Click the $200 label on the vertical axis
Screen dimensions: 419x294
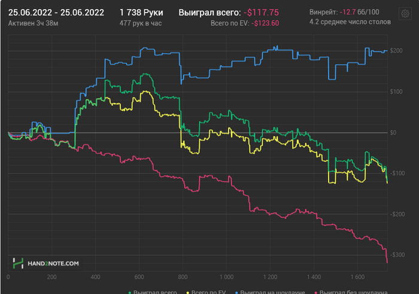(x=396, y=51)
